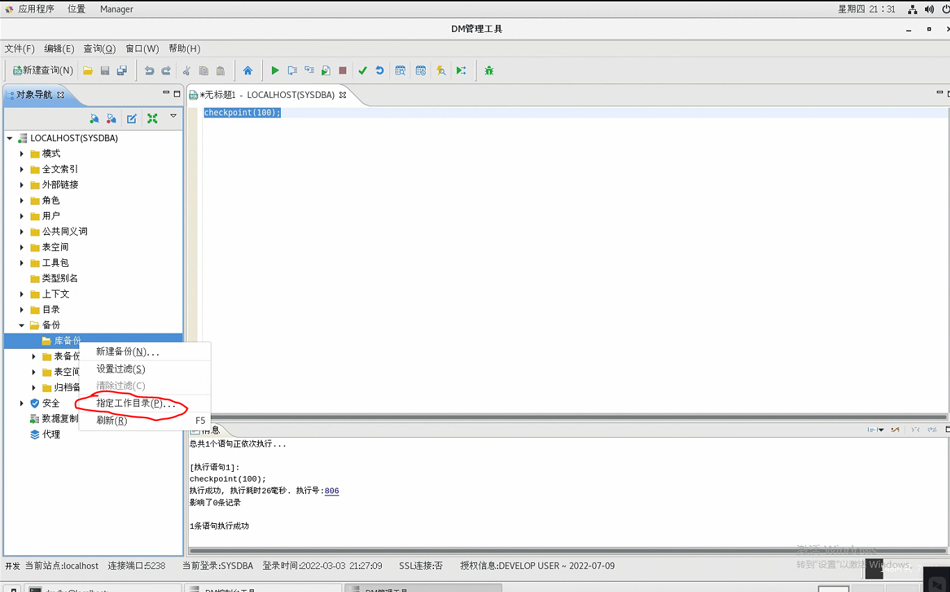Click the green bug Debug icon
The image size is (950, 592).
[489, 70]
